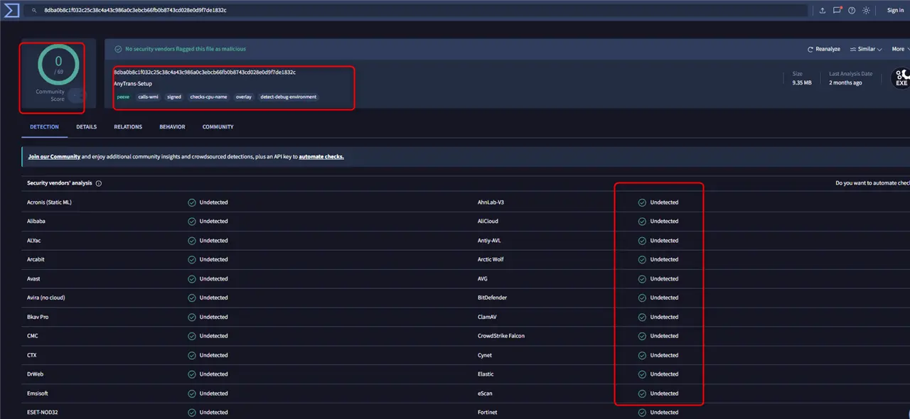Select the overlay tag

[x=244, y=97]
